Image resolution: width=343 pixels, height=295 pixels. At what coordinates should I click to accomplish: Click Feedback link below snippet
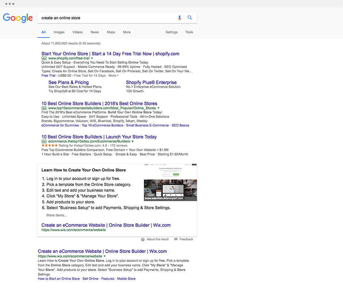pyautogui.click(x=186, y=239)
